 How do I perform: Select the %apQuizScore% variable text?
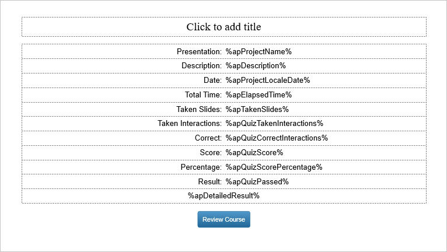click(x=254, y=152)
